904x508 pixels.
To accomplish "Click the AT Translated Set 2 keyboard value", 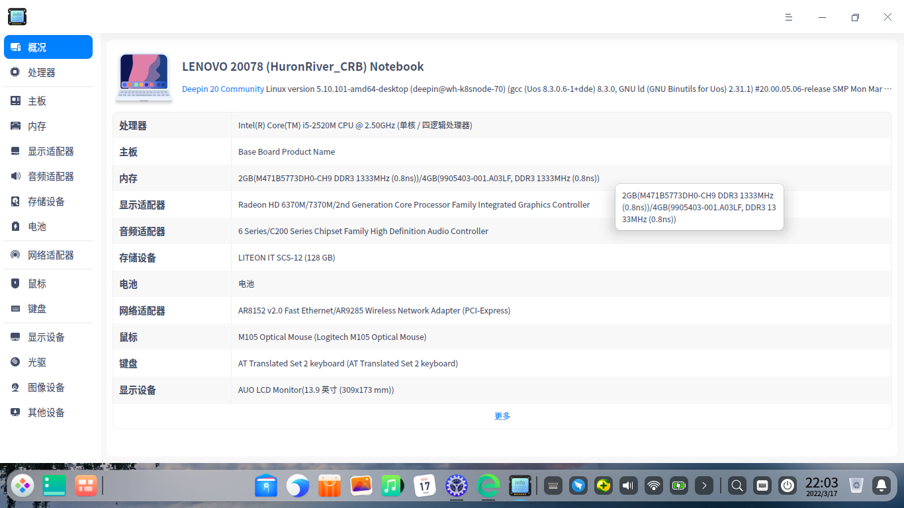I will (348, 363).
